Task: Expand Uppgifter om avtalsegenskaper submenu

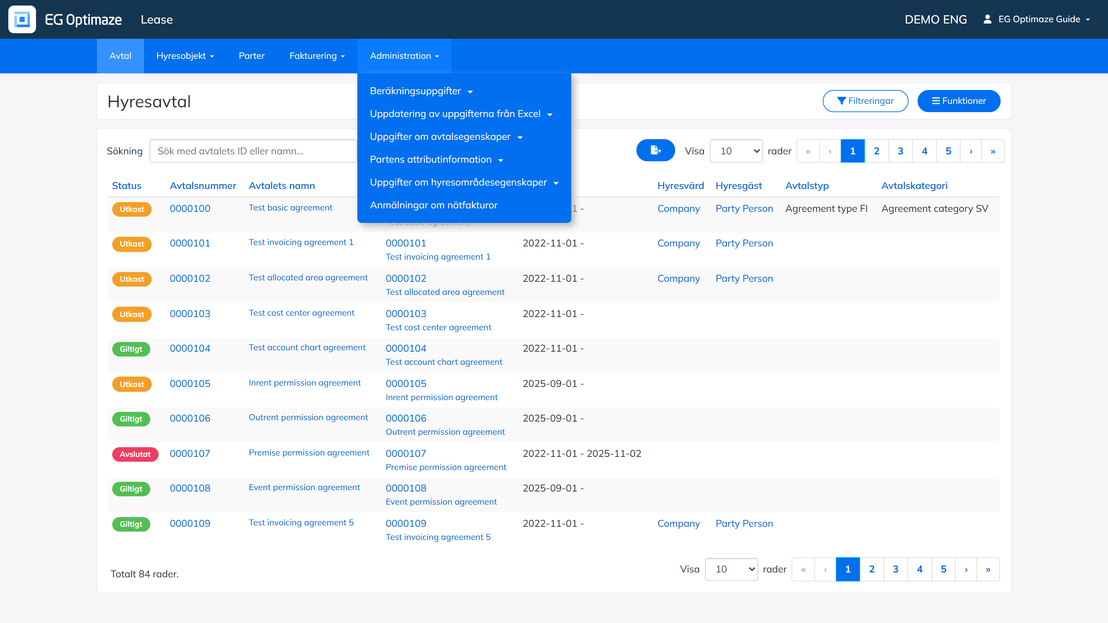Action: pos(446,137)
